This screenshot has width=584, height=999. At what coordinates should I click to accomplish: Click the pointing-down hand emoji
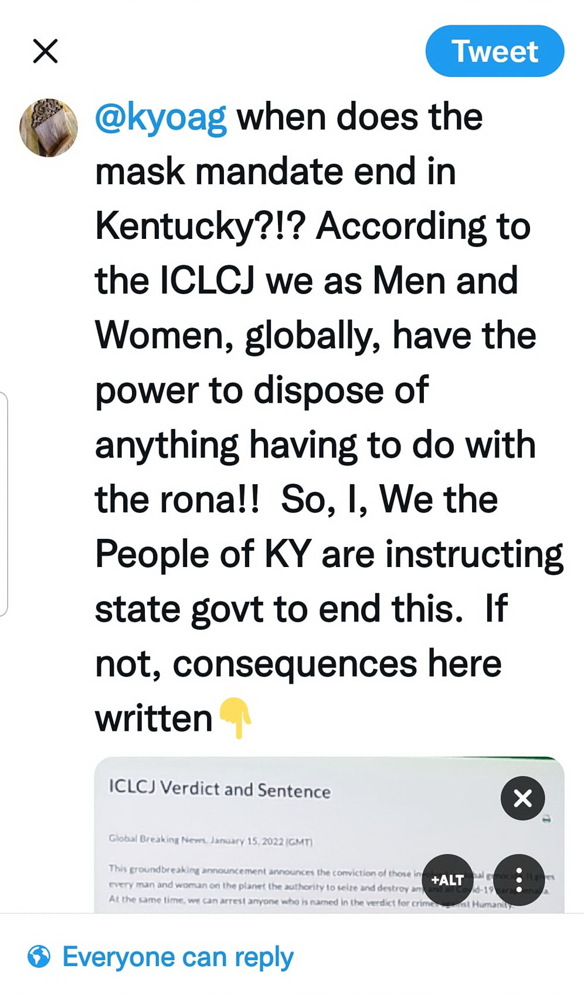[x=235, y=718]
